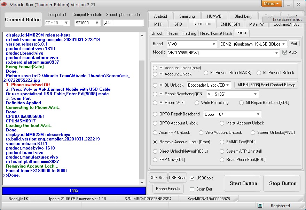Screen dimensions: 306x210
Task: Click the COM Scan button
Action: (x=158, y=178)
